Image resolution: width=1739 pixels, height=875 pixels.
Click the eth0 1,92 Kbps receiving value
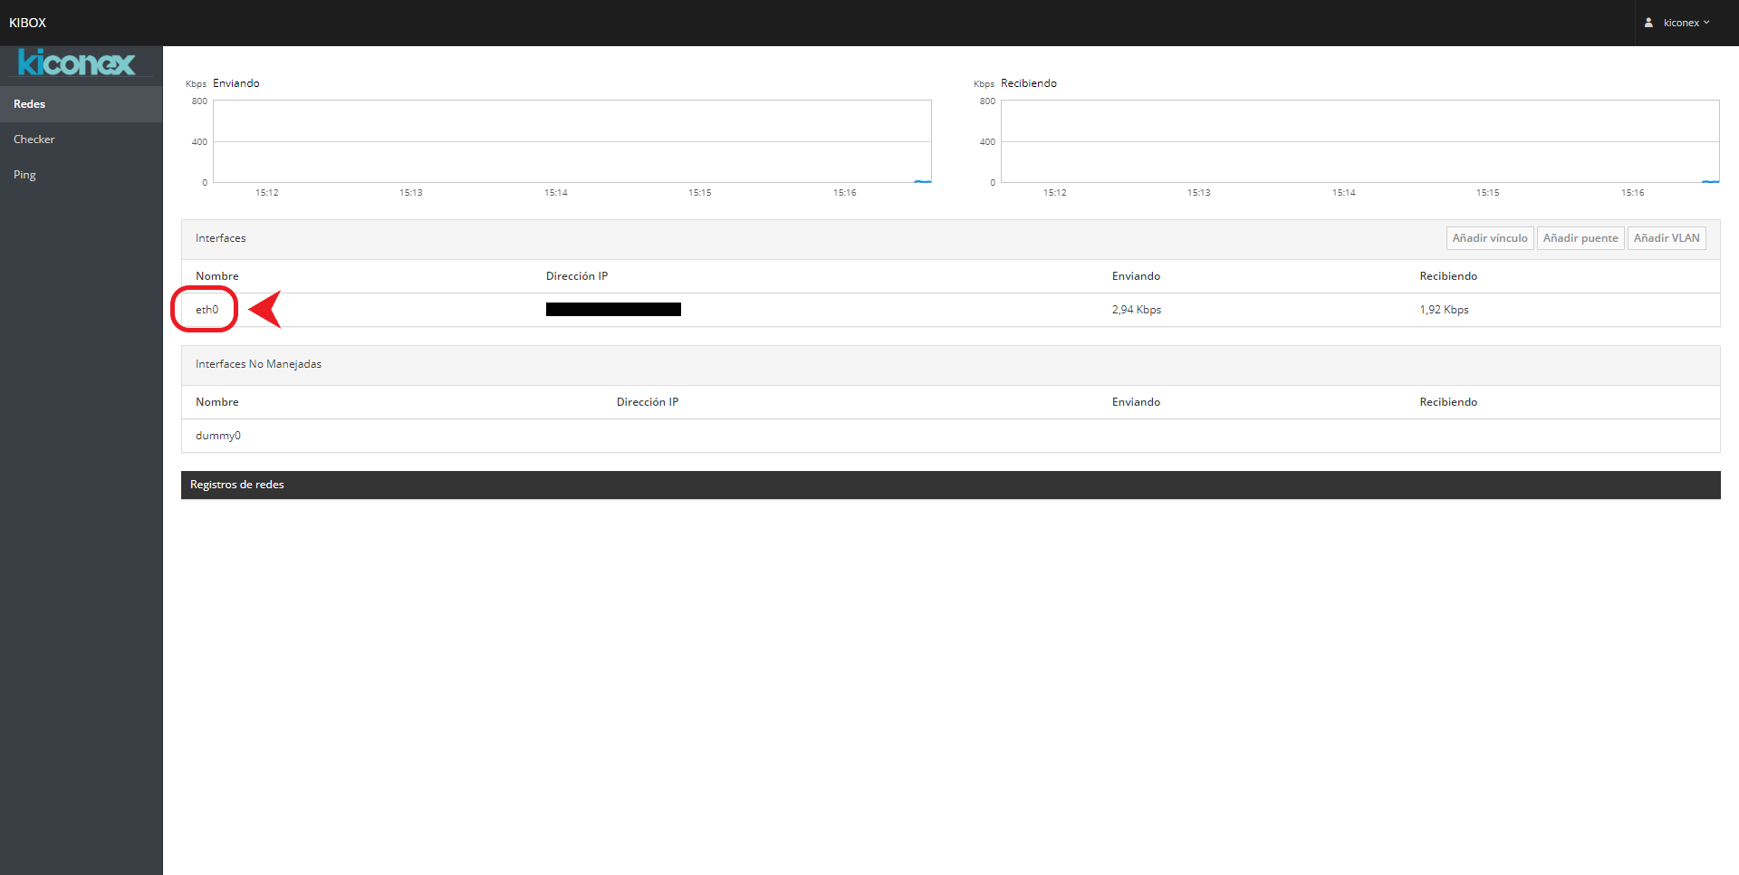1444,310
